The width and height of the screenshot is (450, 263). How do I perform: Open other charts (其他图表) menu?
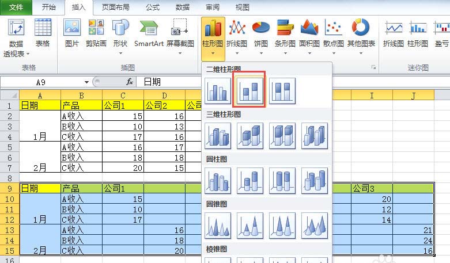(361, 36)
